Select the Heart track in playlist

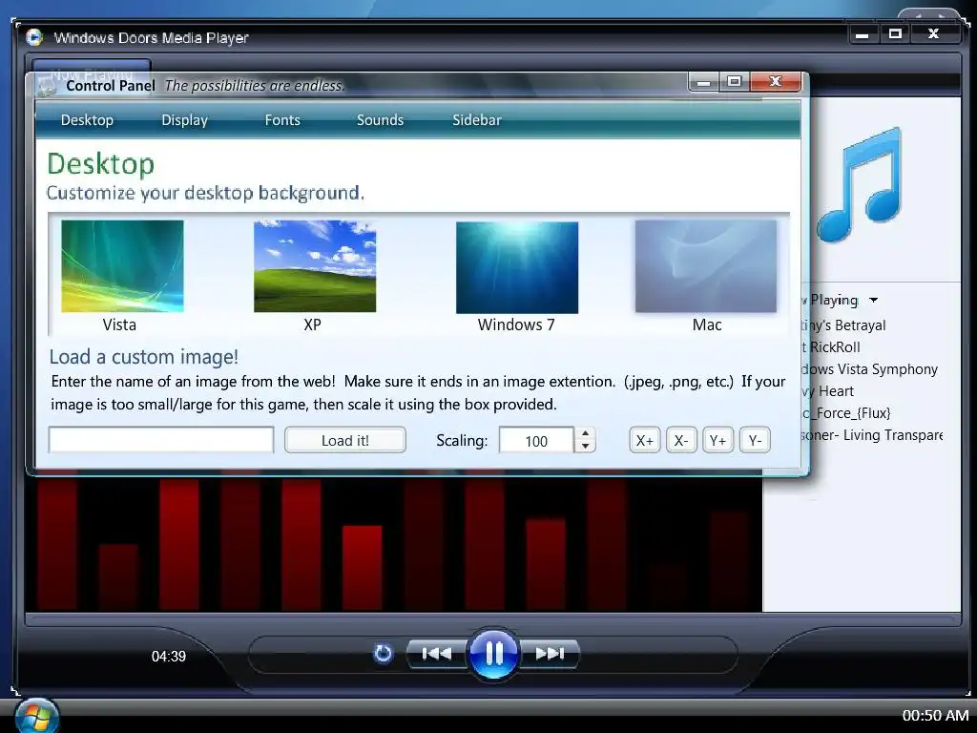pyautogui.click(x=828, y=391)
